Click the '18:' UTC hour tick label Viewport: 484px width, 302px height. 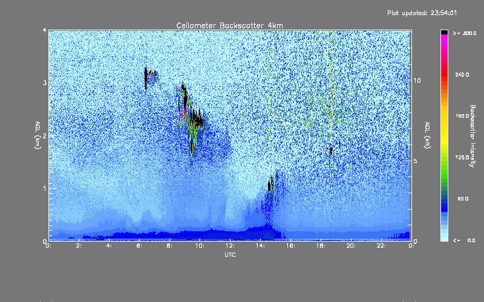321,246
